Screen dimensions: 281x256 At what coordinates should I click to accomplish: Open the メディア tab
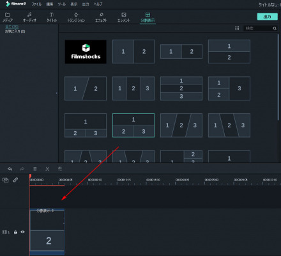click(x=8, y=17)
